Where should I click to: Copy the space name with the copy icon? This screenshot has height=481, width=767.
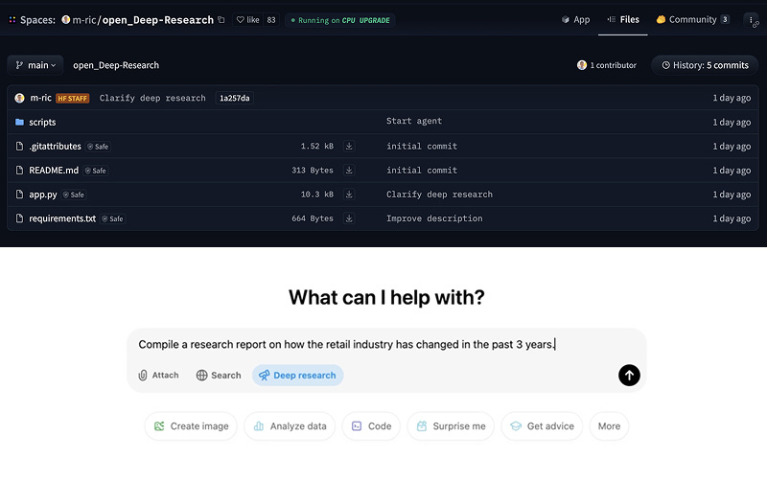221,20
